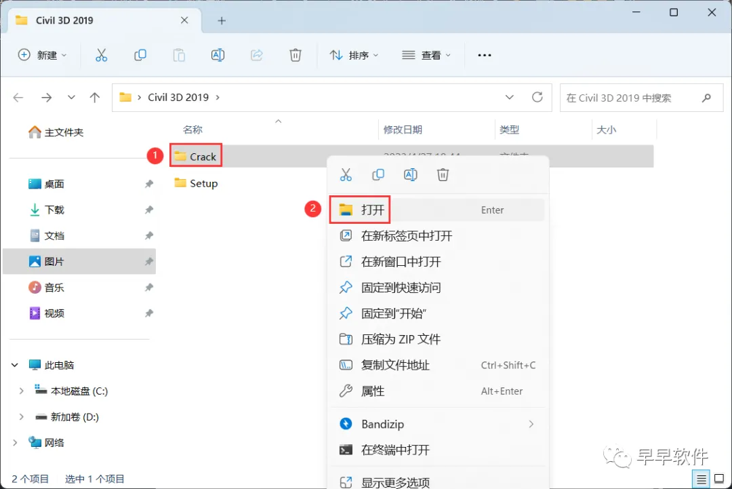Open the 查看 view dropdown
The image size is (732, 489).
click(x=426, y=55)
